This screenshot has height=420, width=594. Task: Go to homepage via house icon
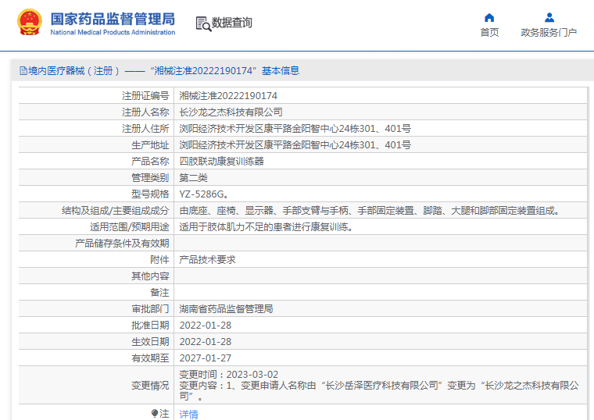coord(489,18)
